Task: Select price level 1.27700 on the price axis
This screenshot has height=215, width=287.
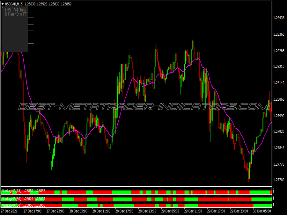Action: 279,180
